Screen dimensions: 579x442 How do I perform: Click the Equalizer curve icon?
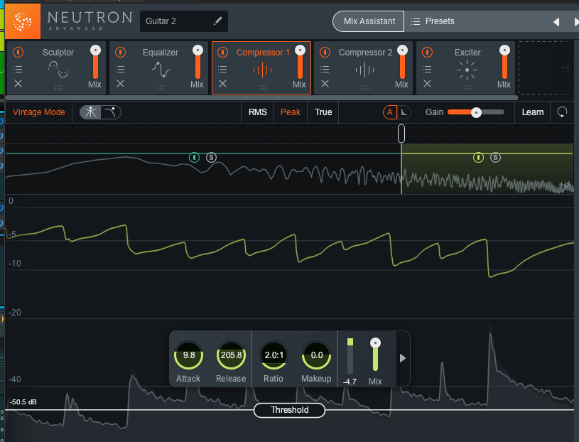tap(161, 70)
